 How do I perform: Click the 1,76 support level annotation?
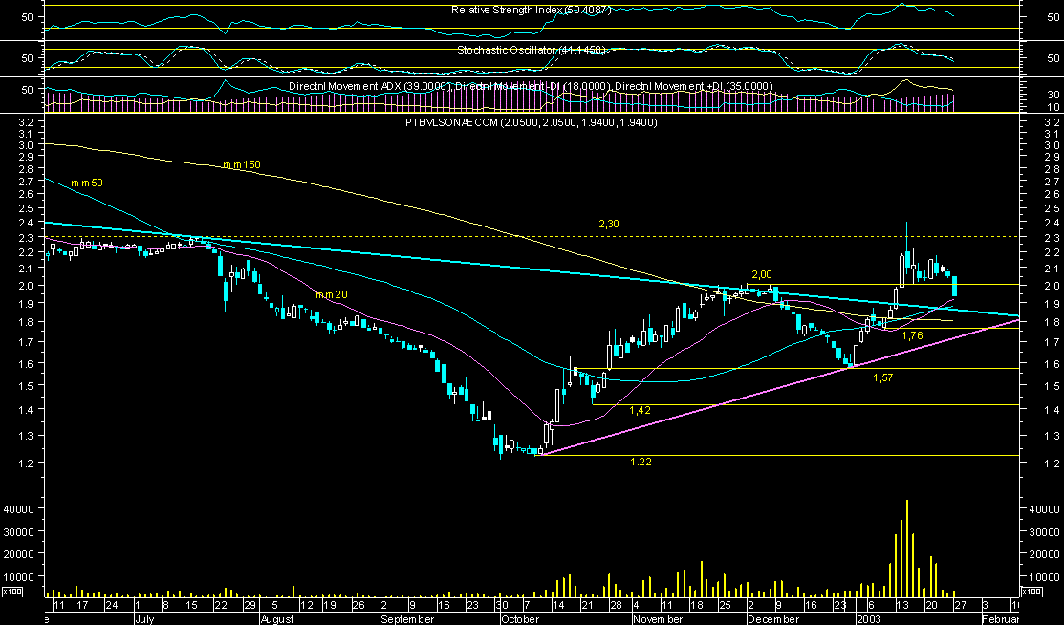(912, 335)
